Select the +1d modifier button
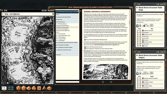The height and width of the screenshot is (94, 167). [9, 87]
